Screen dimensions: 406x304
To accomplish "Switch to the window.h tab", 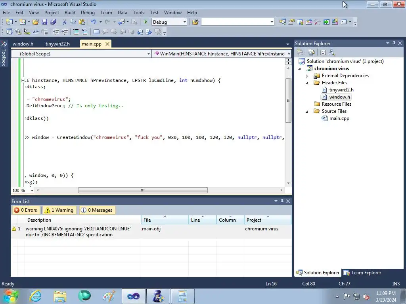I will pyautogui.click(x=23, y=44).
